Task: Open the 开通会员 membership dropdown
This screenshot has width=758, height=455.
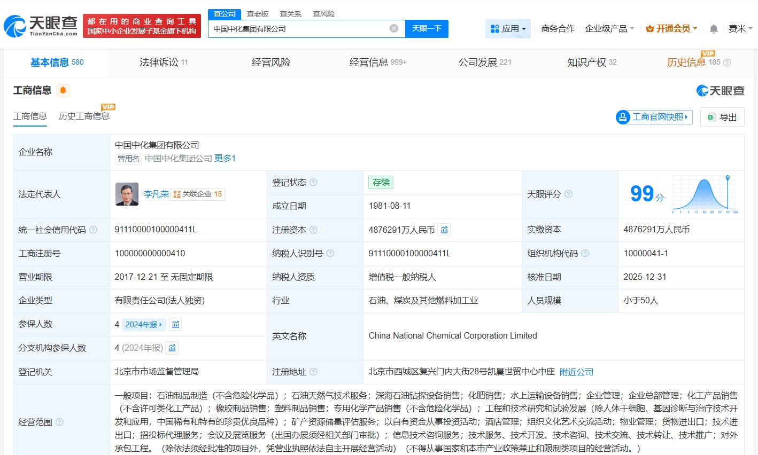Action: (671, 29)
